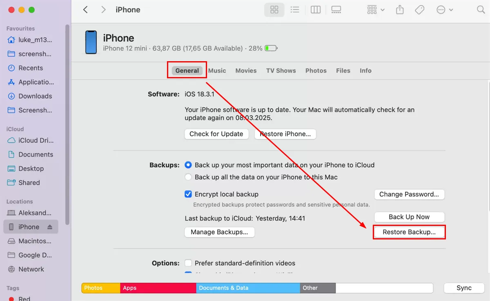Switch to the Music tab

coord(217,71)
